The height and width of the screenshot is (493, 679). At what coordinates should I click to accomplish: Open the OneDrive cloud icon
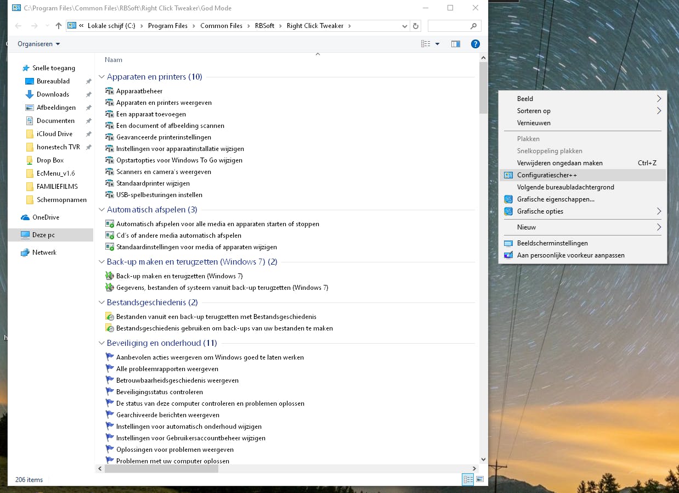pyautogui.click(x=25, y=217)
